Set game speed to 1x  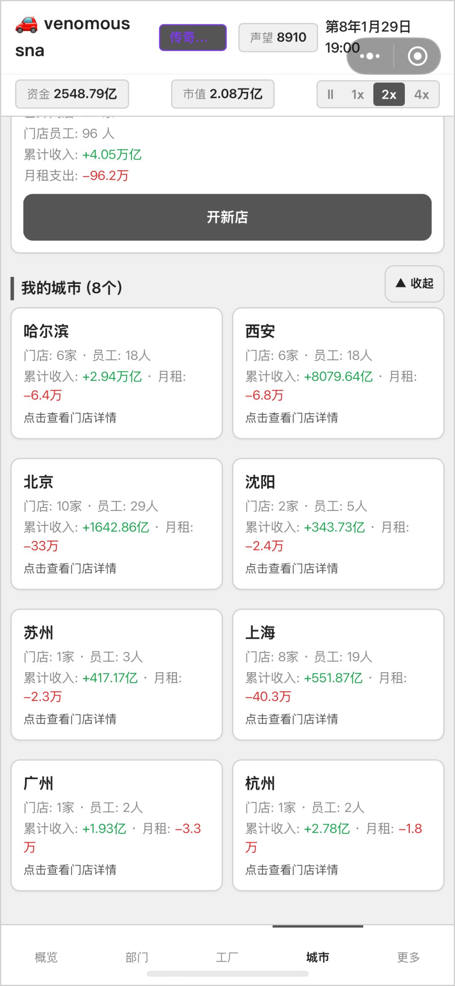point(357,94)
